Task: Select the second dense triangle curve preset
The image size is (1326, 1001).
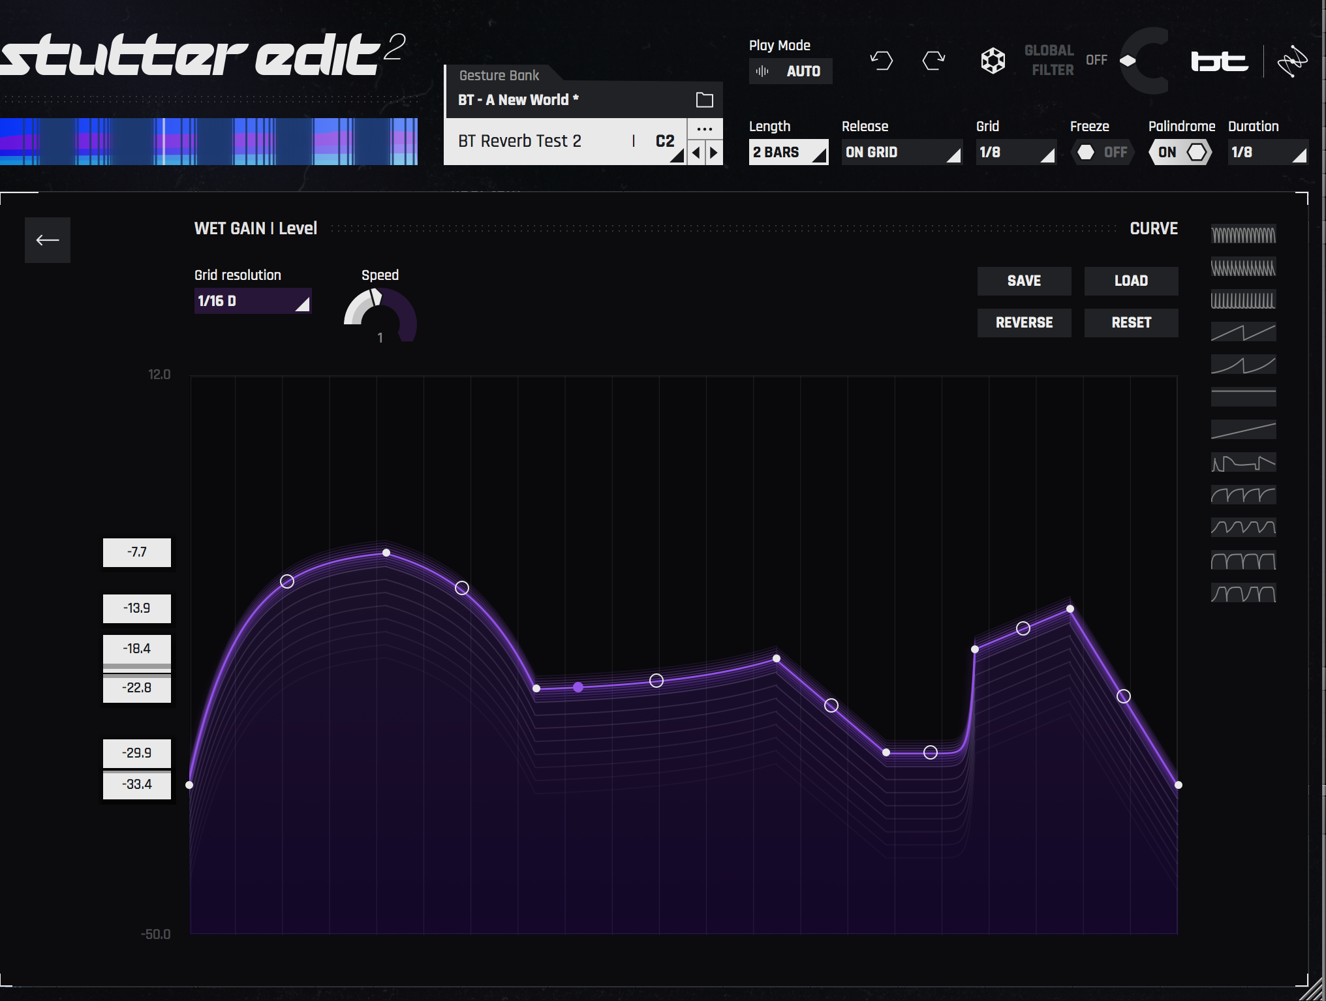Action: click(x=1243, y=268)
